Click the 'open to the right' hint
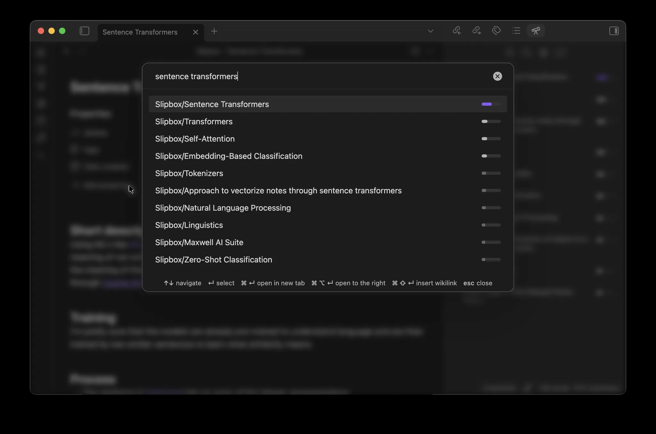656x434 pixels. tap(348, 283)
